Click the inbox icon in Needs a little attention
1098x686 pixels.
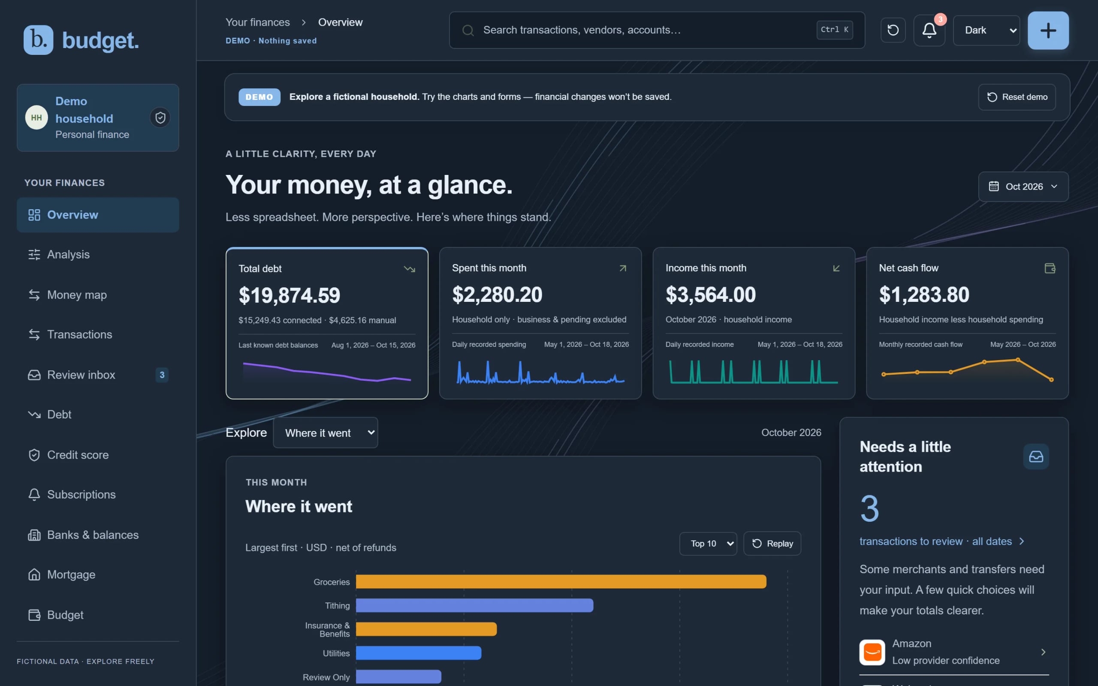tap(1036, 457)
